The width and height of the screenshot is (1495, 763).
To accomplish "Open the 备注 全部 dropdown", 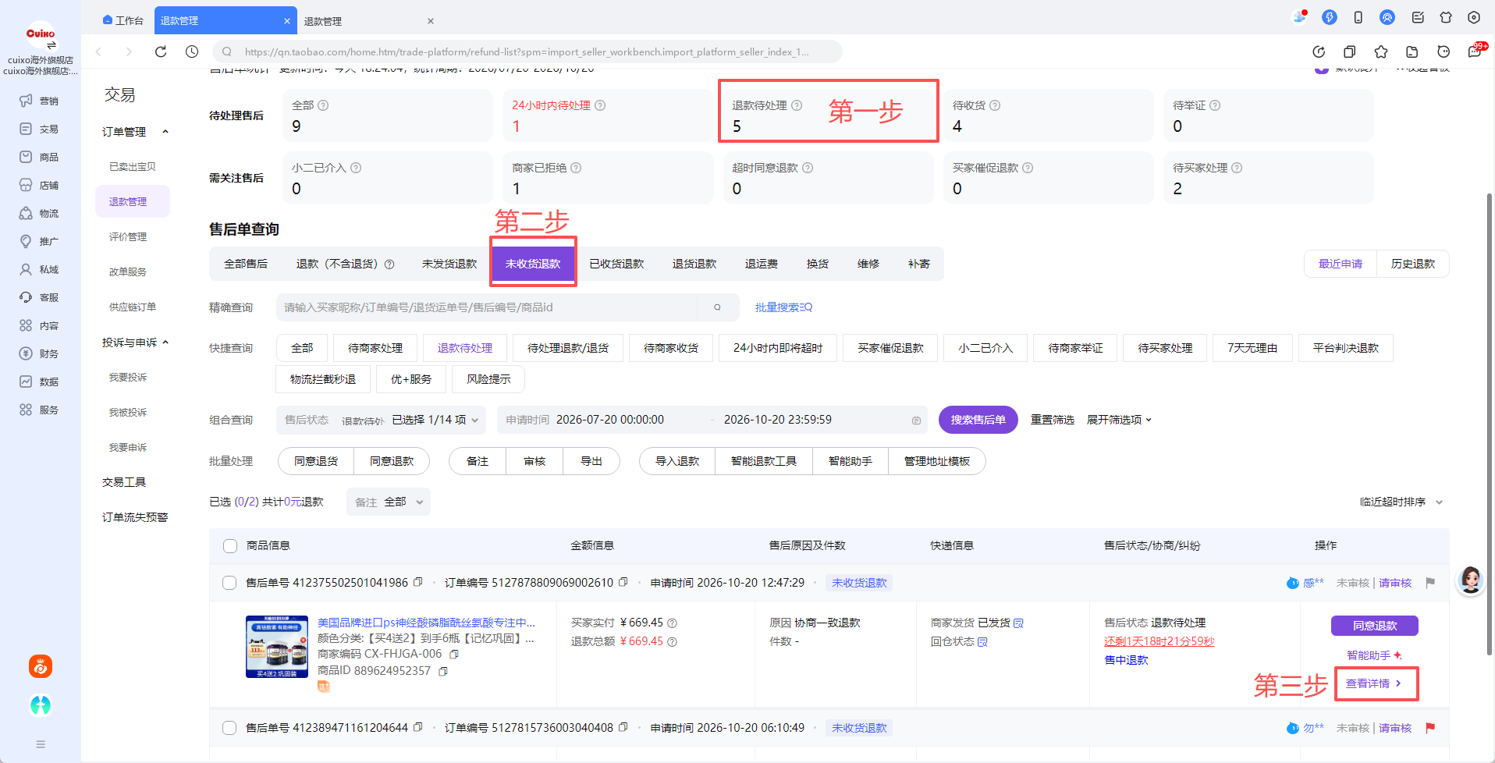I will [389, 502].
